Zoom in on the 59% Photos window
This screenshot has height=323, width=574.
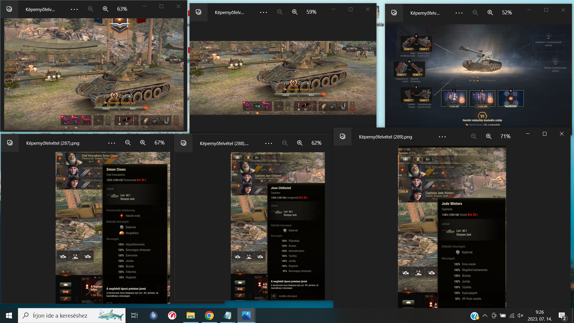(295, 12)
